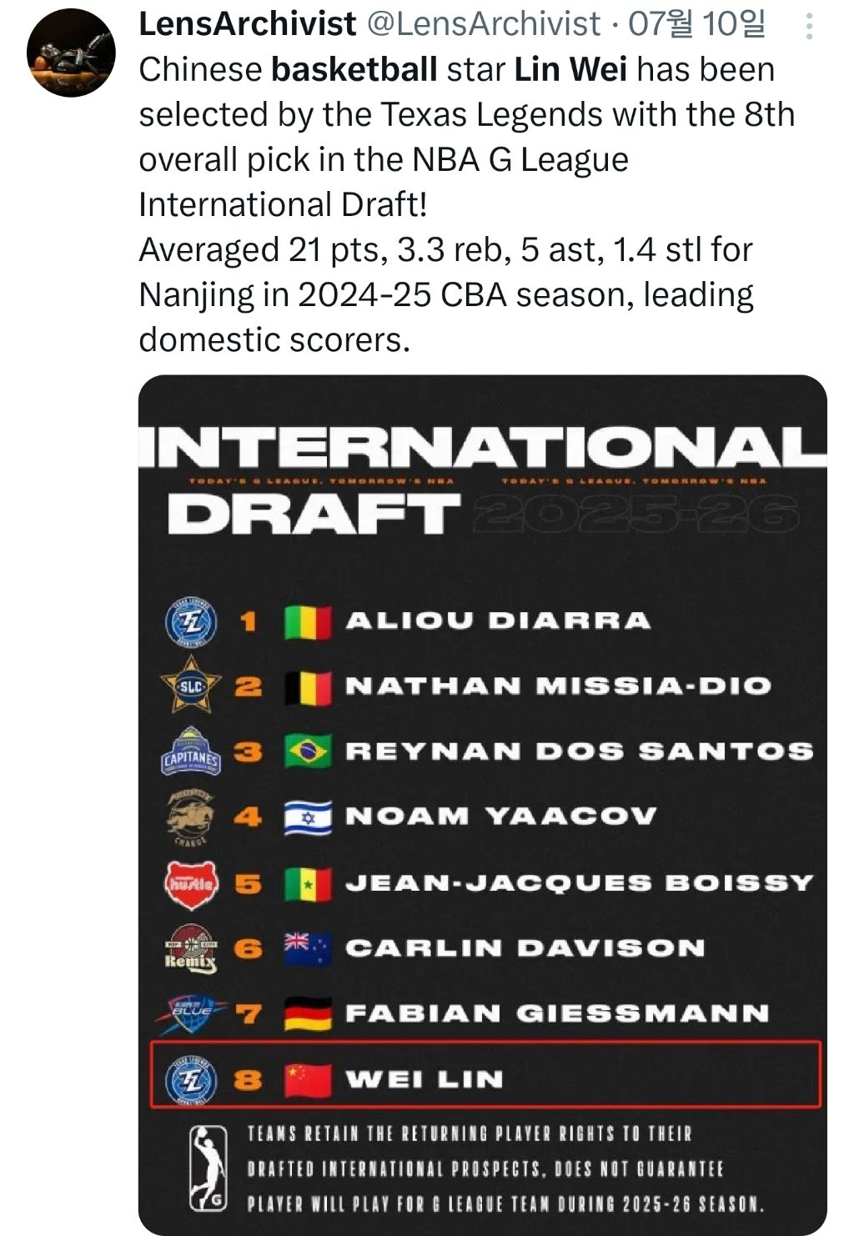
Task: Click the SLC Stars logo at pick 2
Action: [191, 686]
